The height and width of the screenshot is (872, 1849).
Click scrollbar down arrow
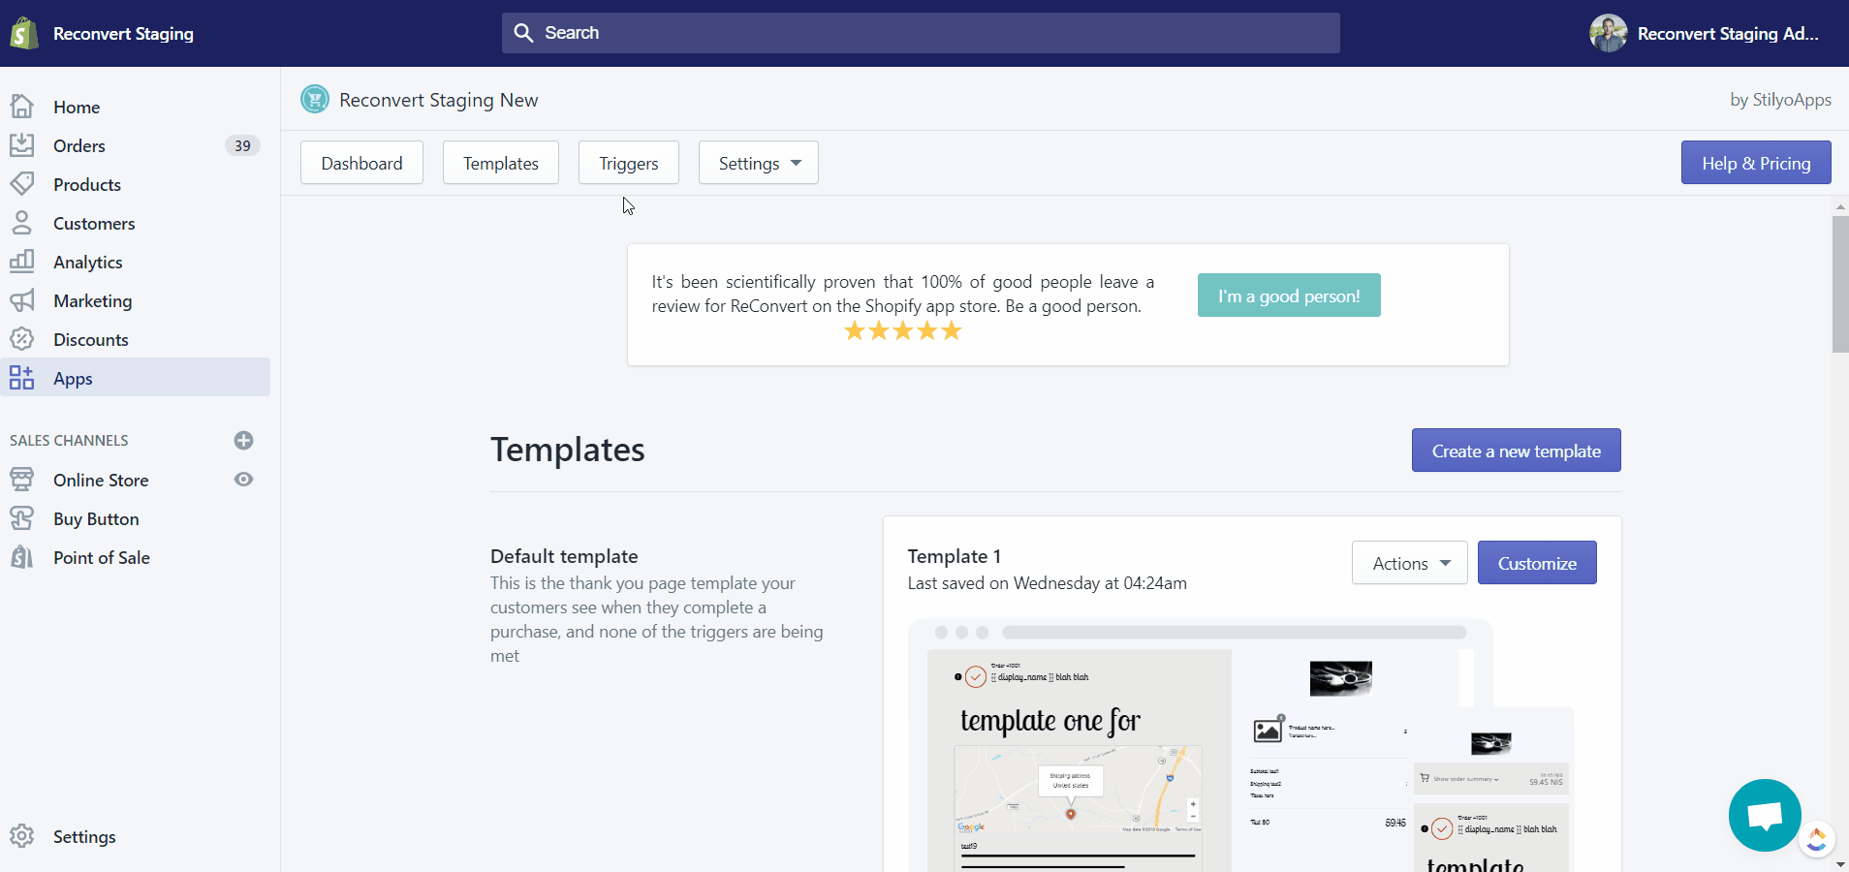coord(1840,864)
